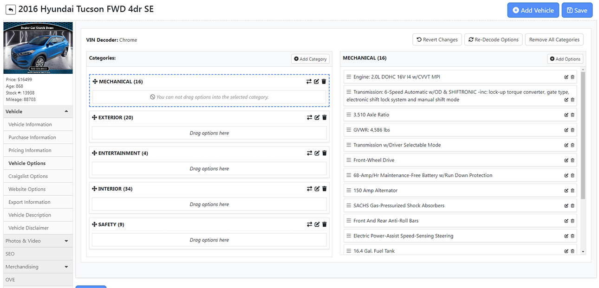This screenshot has width=599, height=288.
Task: Delete the Front-Wheel Drive option
Action: click(x=572, y=160)
